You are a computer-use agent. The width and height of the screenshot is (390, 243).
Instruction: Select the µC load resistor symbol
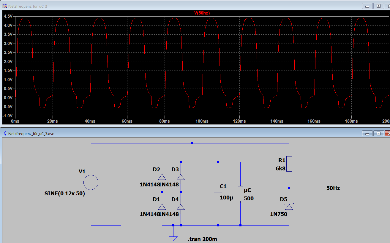pos(240,194)
